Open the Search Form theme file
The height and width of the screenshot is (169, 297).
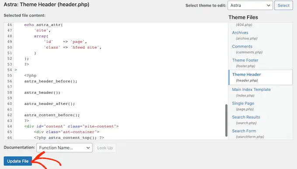[244, 131]
